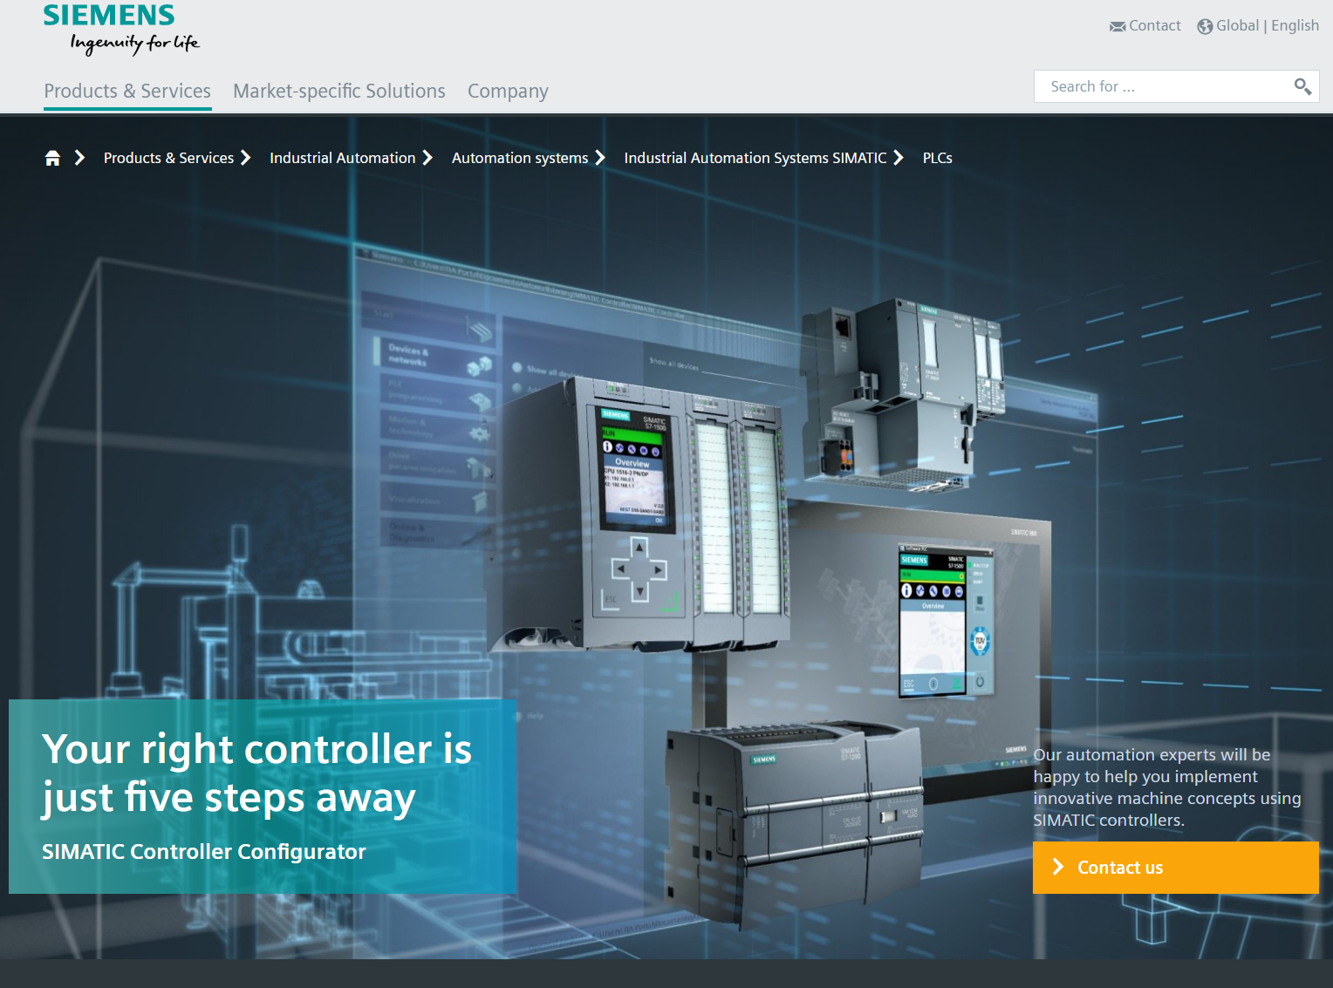Open SIMATIC Controller Configurator link
Viewport: 1333px width, 988px height.
click(204, 851)
